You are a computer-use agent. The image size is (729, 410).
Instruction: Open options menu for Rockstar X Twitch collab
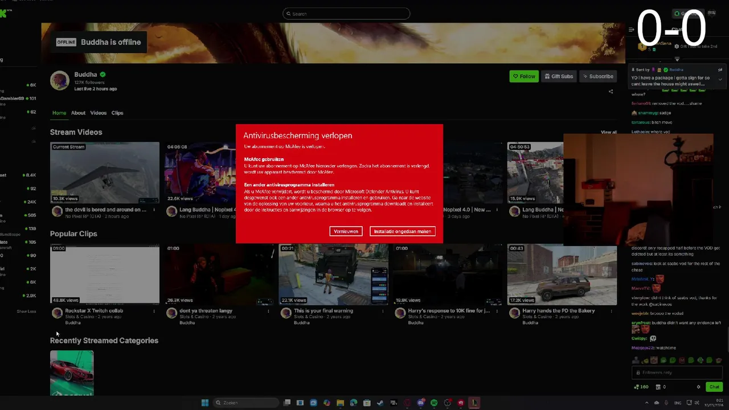click(154, 311)
